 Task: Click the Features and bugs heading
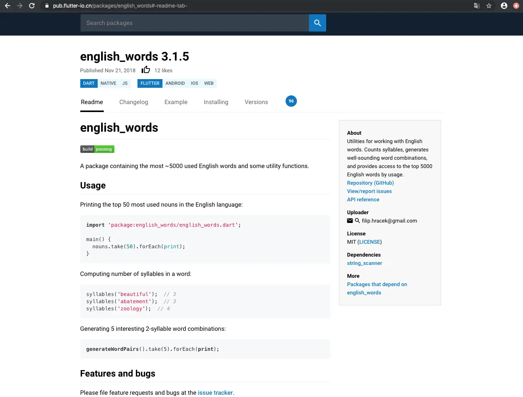click(x=118, y=374)
